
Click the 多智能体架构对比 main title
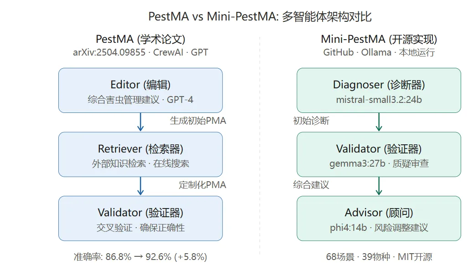[x=327, y=16]
